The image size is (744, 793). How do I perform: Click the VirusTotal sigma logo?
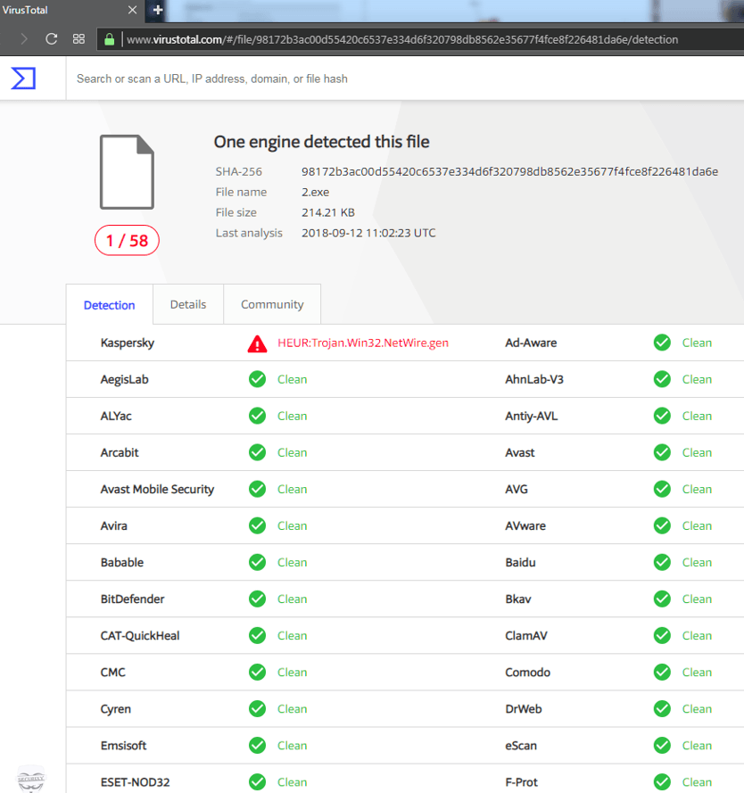click(x=23, y=78)
